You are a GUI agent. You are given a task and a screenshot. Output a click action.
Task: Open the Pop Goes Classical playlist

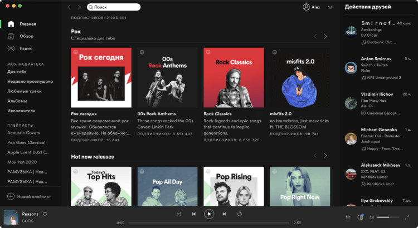click(x=26, y=142)
